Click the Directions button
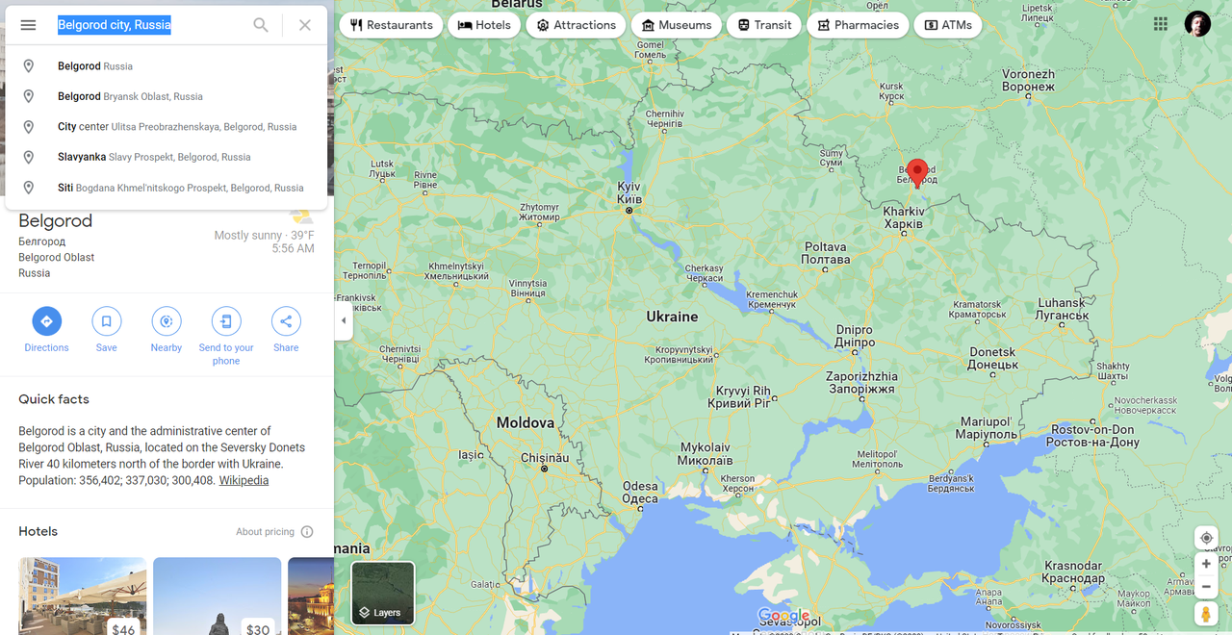Screen dimensions: 1232x635 pyautogui.click(x=46, y=330)
